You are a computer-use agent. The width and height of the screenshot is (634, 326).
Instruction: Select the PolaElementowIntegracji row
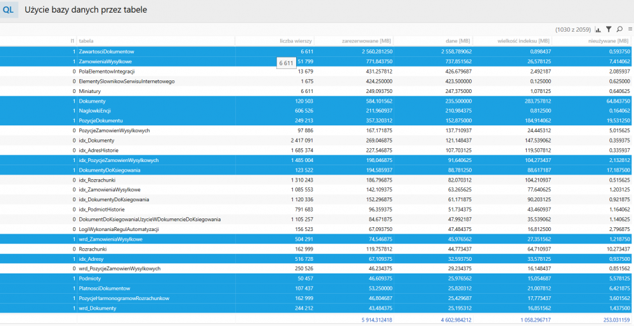click(317, 72)
